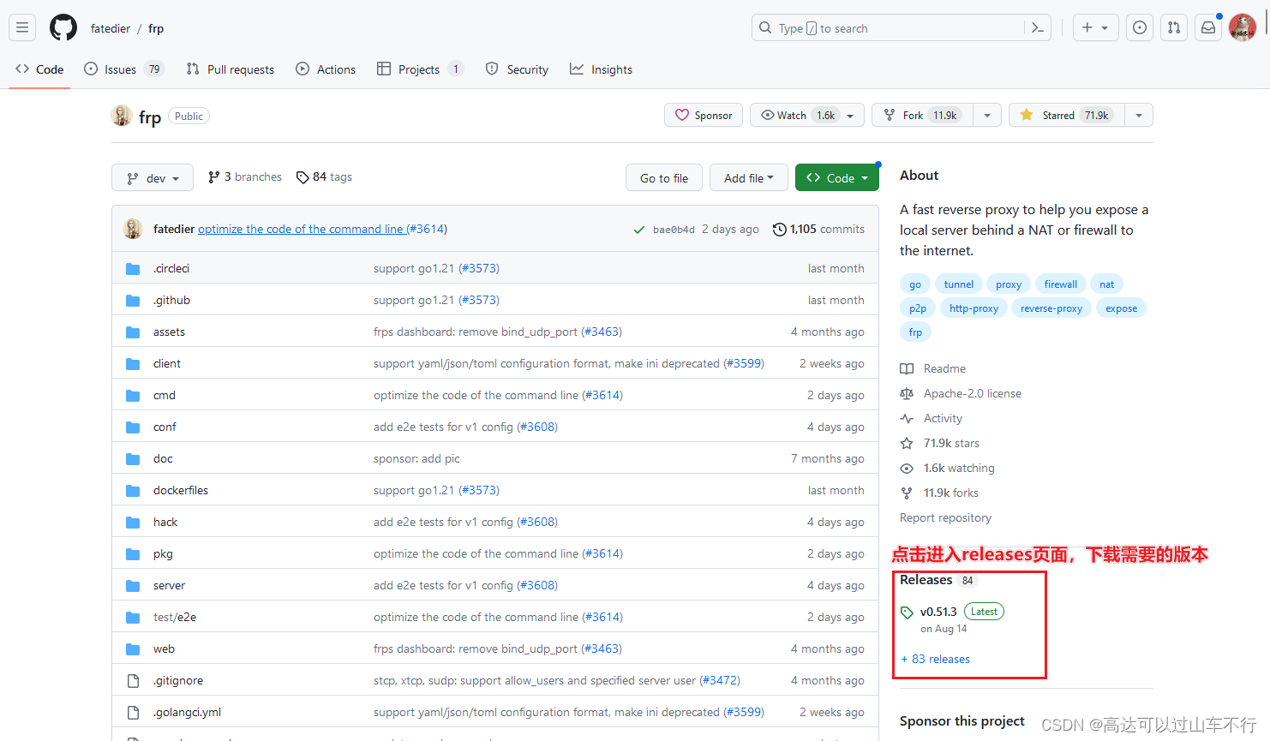This screenshot has width=1270, height=741.
Task: Open the + 83 releases link
Action: pos(936,659)
